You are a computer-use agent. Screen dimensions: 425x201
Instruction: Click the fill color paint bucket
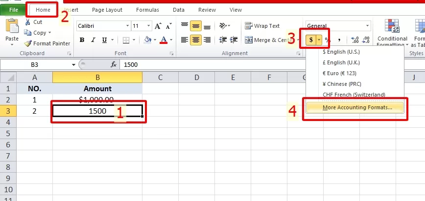[x=148, y=40]
